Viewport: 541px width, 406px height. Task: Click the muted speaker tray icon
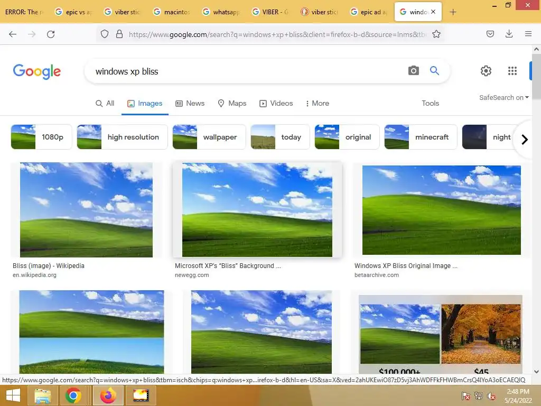coord(491,395)
